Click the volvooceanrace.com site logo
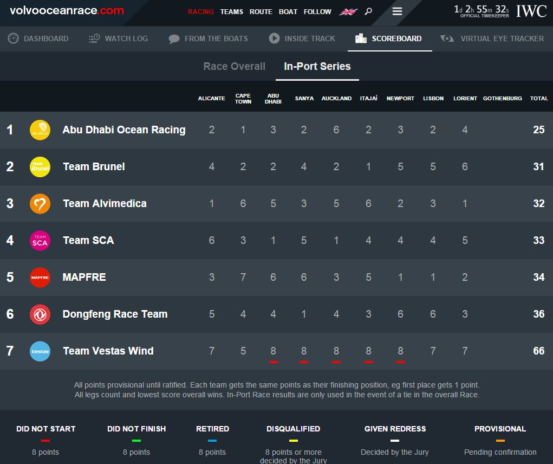The width and height of the screenshot is (553, 464). [x=67, y=11]
